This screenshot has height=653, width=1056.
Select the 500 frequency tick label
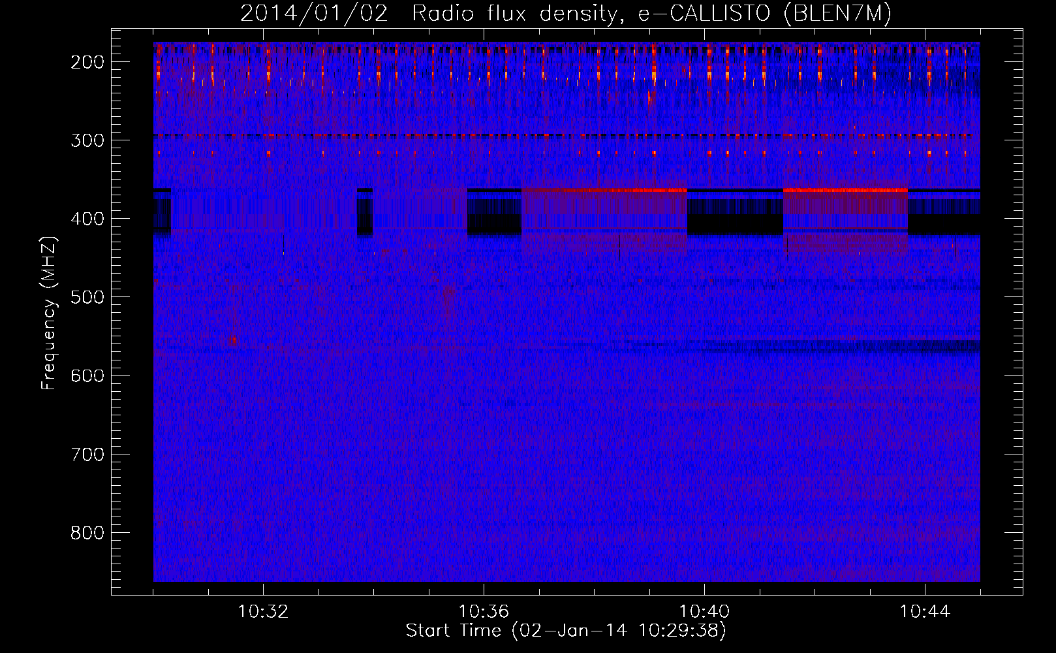click(x=87, y=297)
